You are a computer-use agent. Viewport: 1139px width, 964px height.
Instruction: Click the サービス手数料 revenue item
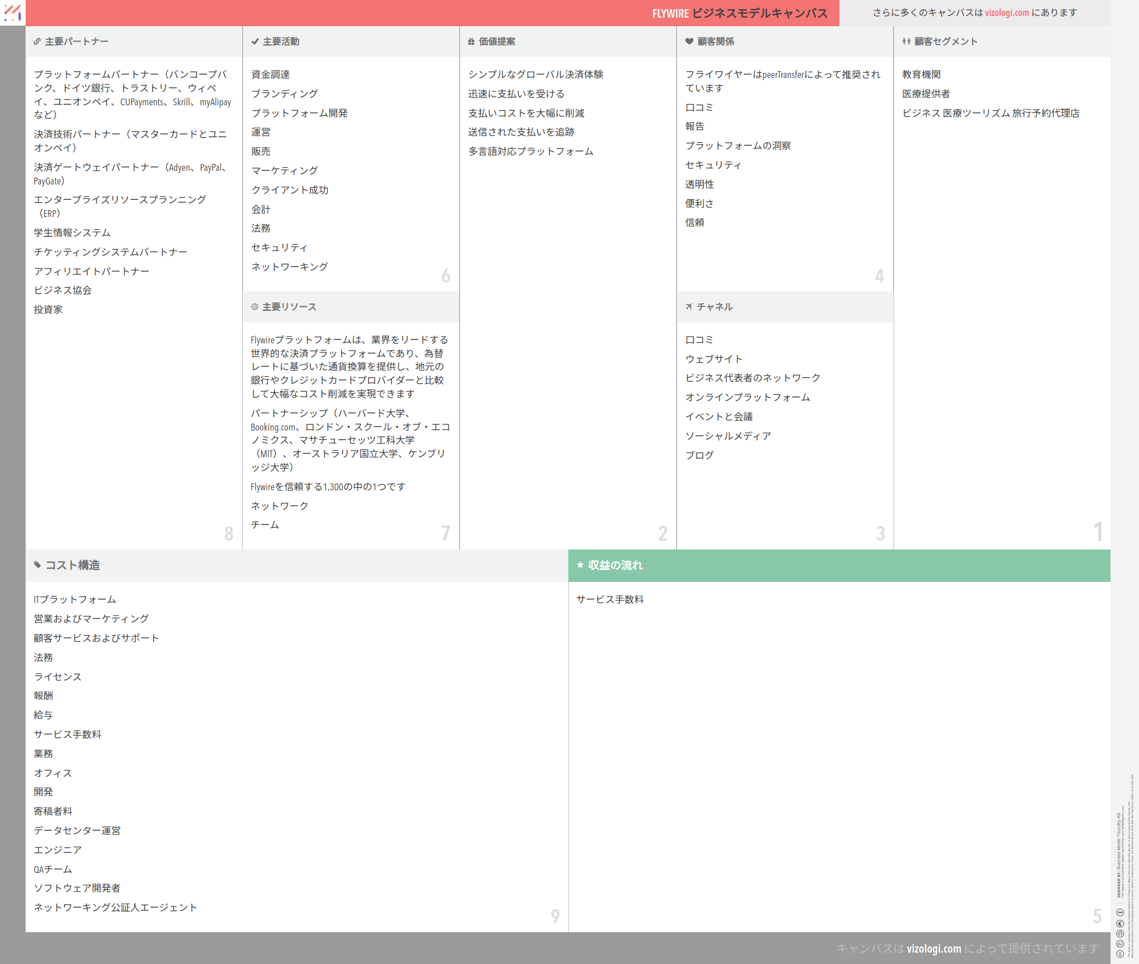tap(610, 600)
